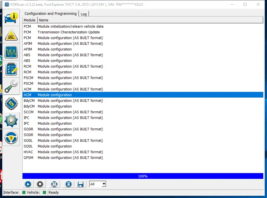This screenshot has width=267, height=198.
Task: Select BdyCM Module configuration (AS BUILT format)
Action: [x=143, y=101]
